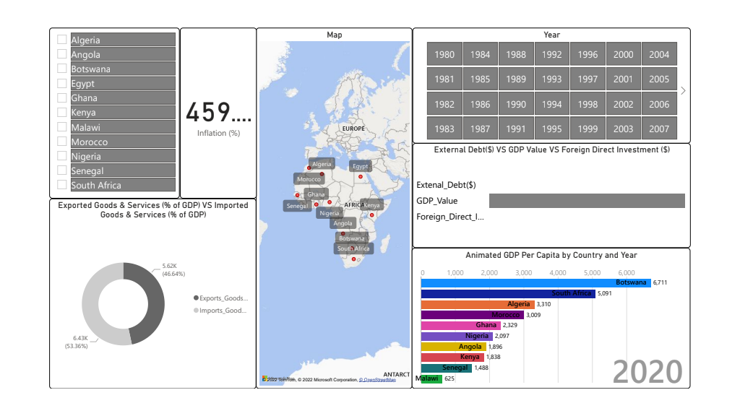
Task: Select the yellow Angola GDP bar
Action: click(x=454, y=347)
